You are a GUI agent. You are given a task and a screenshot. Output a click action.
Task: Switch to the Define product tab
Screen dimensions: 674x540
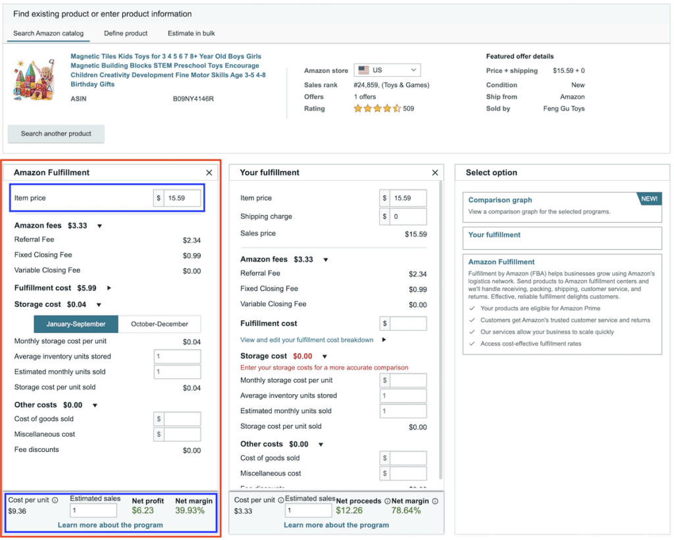point(126,33)
